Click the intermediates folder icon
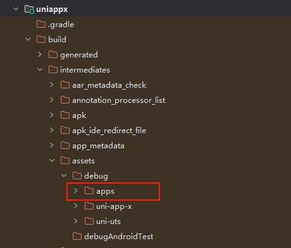 53,69
